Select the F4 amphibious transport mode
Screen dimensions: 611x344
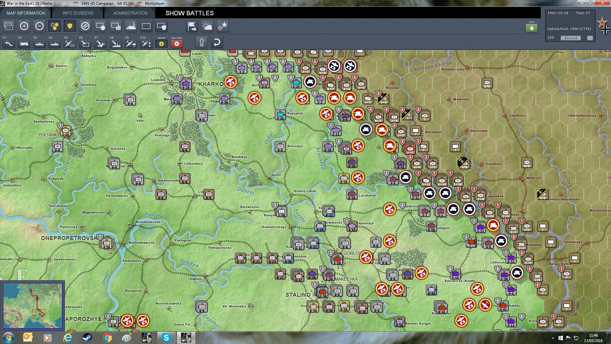55,44
